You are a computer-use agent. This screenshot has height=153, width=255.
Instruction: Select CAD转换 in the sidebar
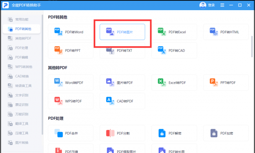click(22, 76)
